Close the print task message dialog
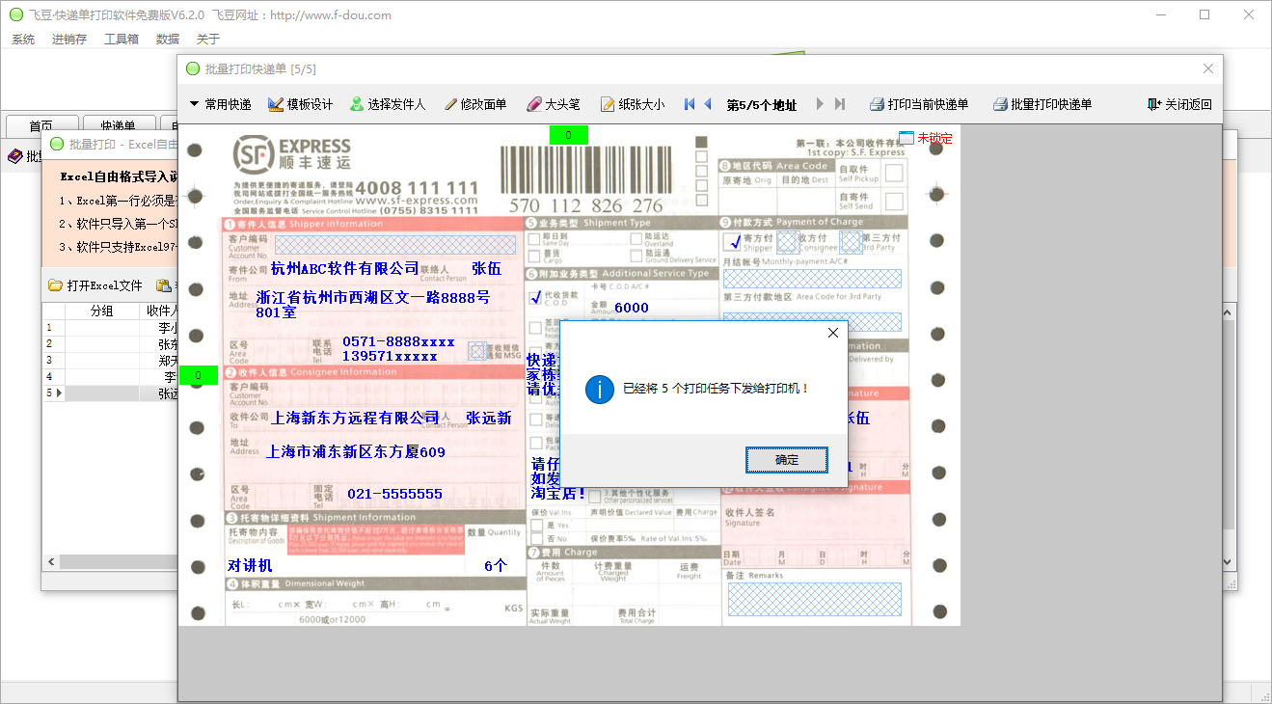1272x704 pixels. [x=833, y=333]
